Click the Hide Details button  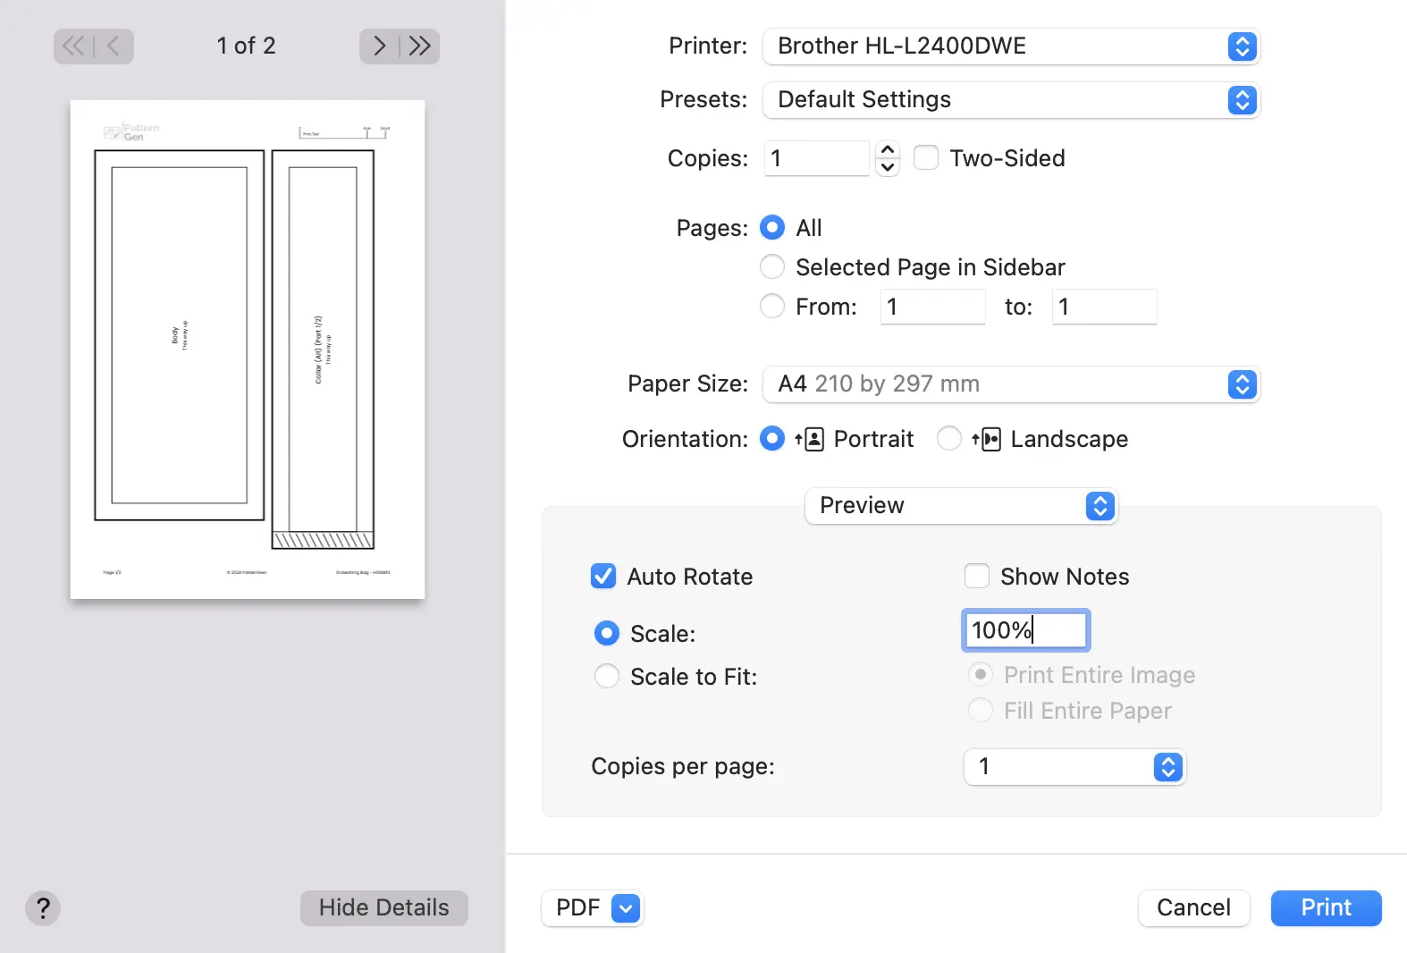(x=384, y=908)
